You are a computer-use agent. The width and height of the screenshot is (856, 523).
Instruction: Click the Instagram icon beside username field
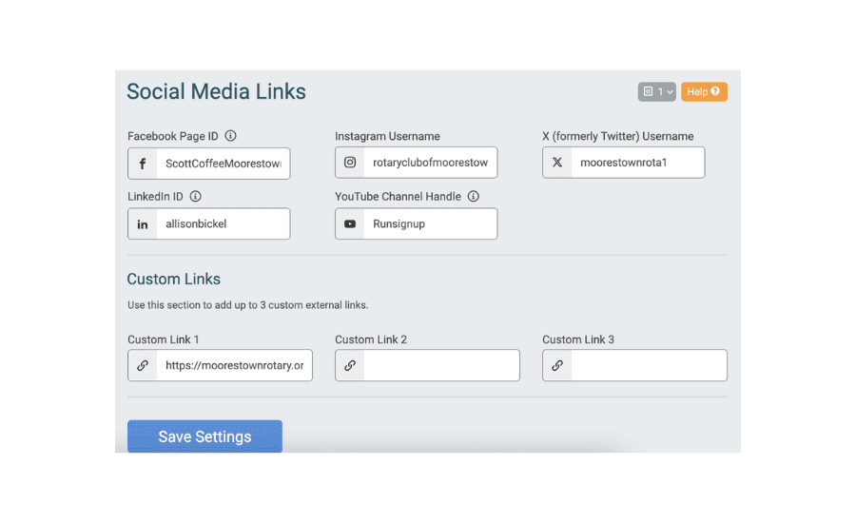pos(350,163)
